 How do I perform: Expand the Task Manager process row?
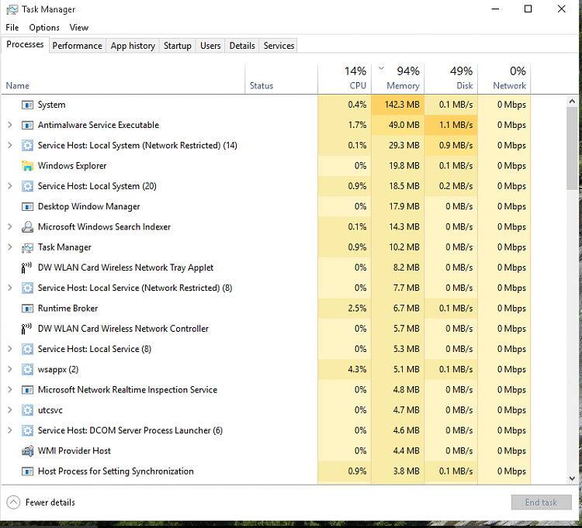click(10, 247)
